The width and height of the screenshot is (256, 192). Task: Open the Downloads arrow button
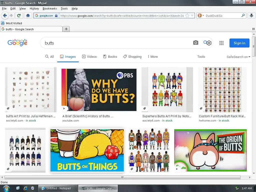pos(251,15)
